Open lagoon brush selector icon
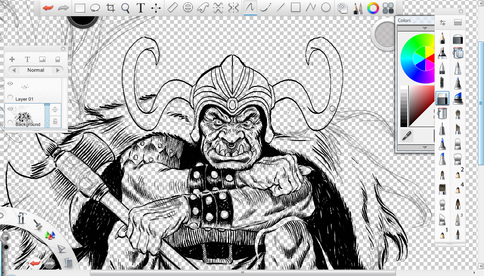The width and height of the screenshot is (484, 276). (37, 225)
